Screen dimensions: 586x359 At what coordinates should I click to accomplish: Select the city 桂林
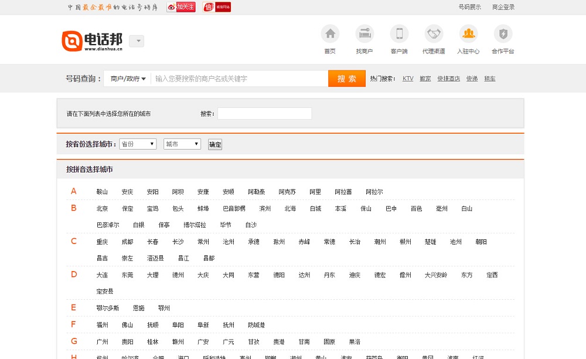[x=152, y=342]
